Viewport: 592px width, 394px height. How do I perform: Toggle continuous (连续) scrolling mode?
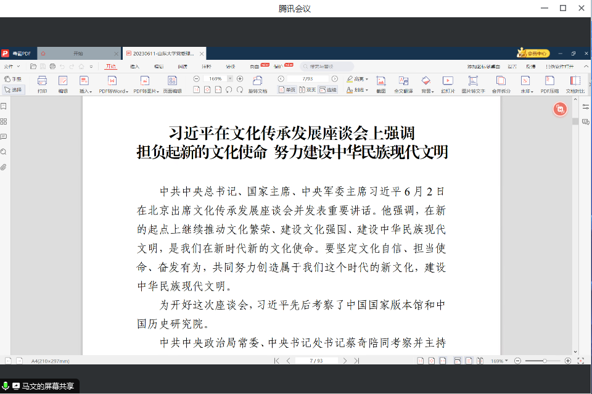tap(328, 90)
